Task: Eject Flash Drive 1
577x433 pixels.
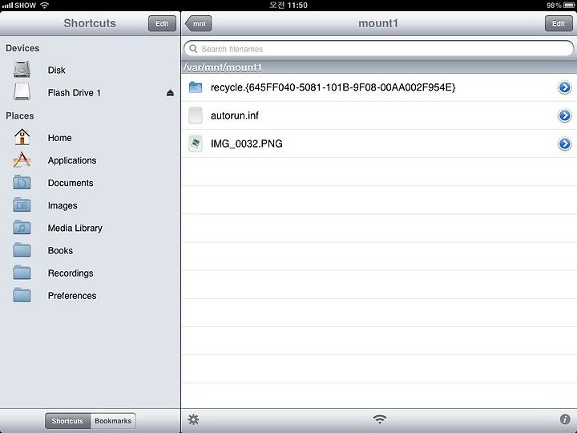Action: point(170,93)
